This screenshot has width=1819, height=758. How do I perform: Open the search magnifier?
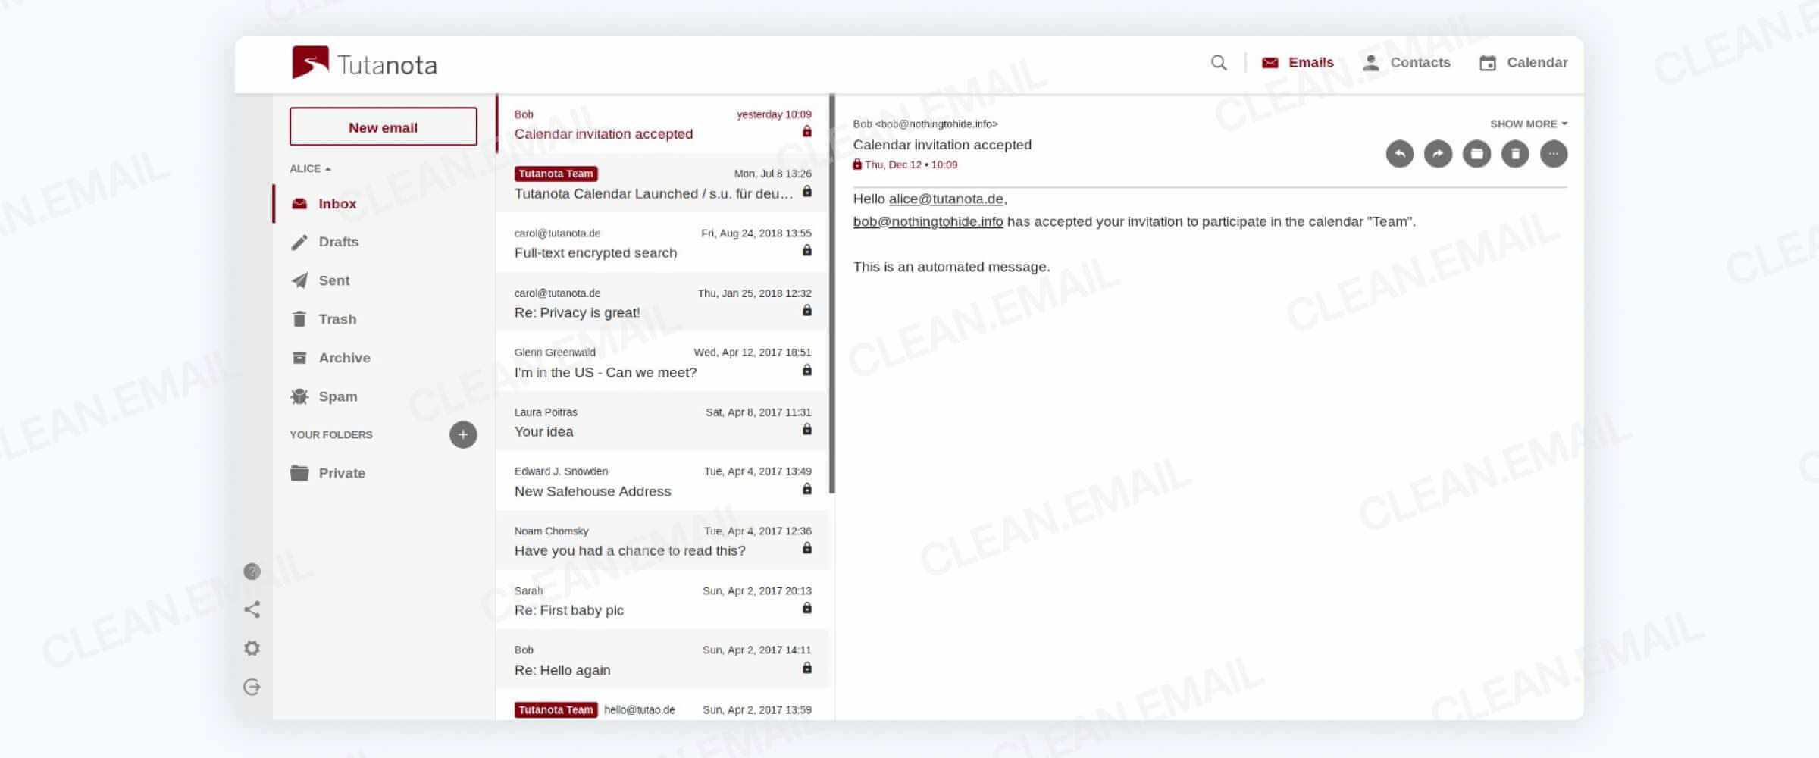(1219, 62)
